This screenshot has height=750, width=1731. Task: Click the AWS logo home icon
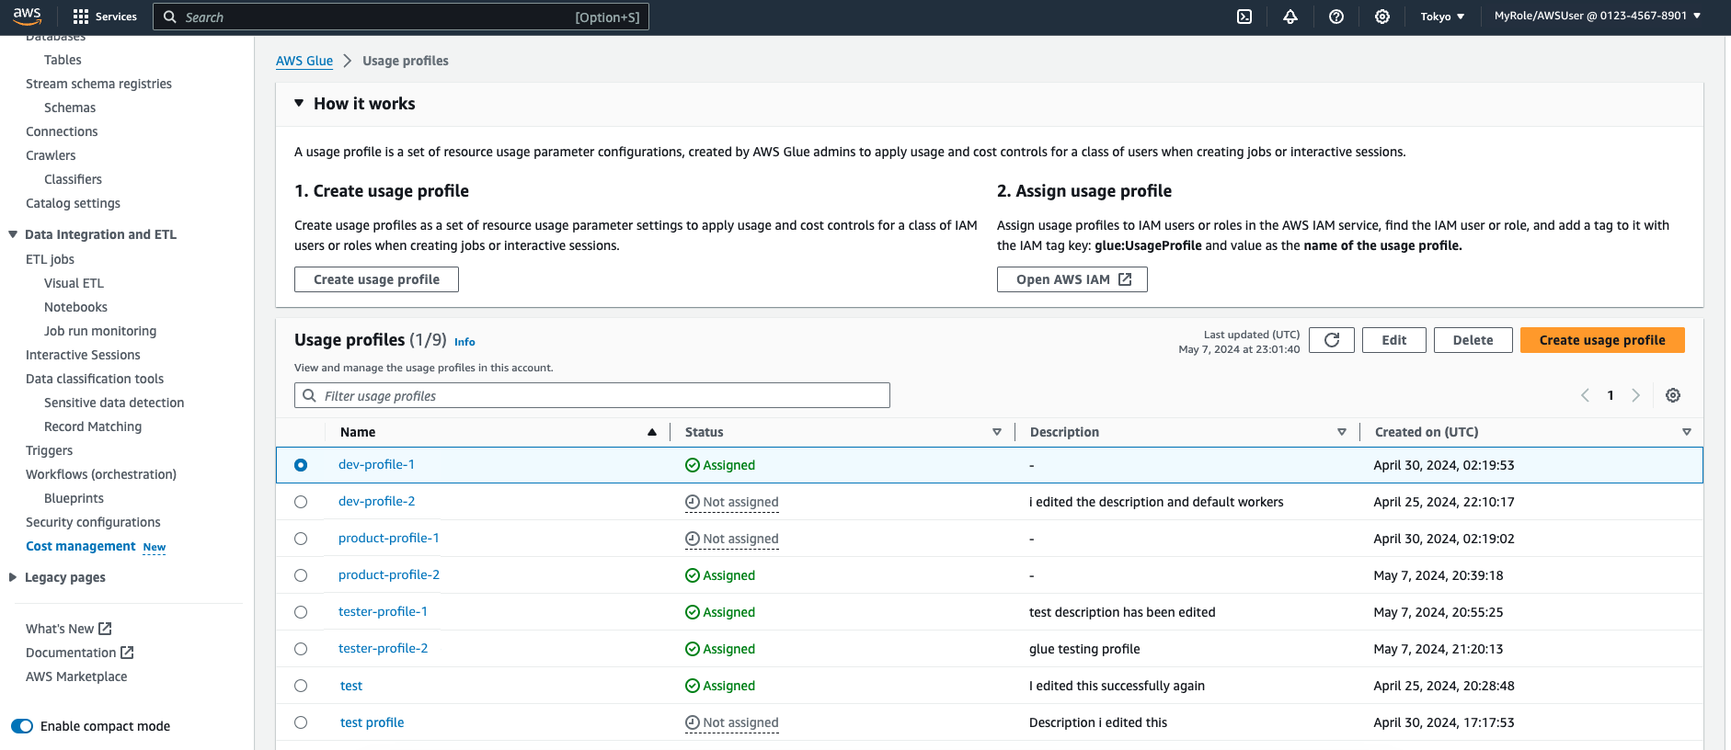tap(28, 17)
